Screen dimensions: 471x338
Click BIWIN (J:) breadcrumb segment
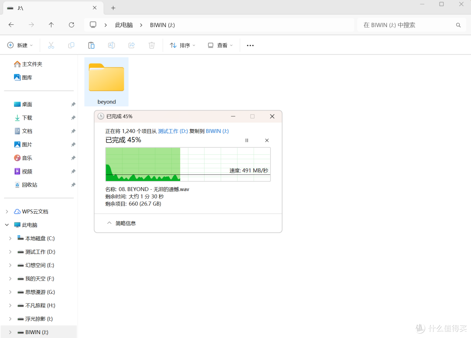163,25
